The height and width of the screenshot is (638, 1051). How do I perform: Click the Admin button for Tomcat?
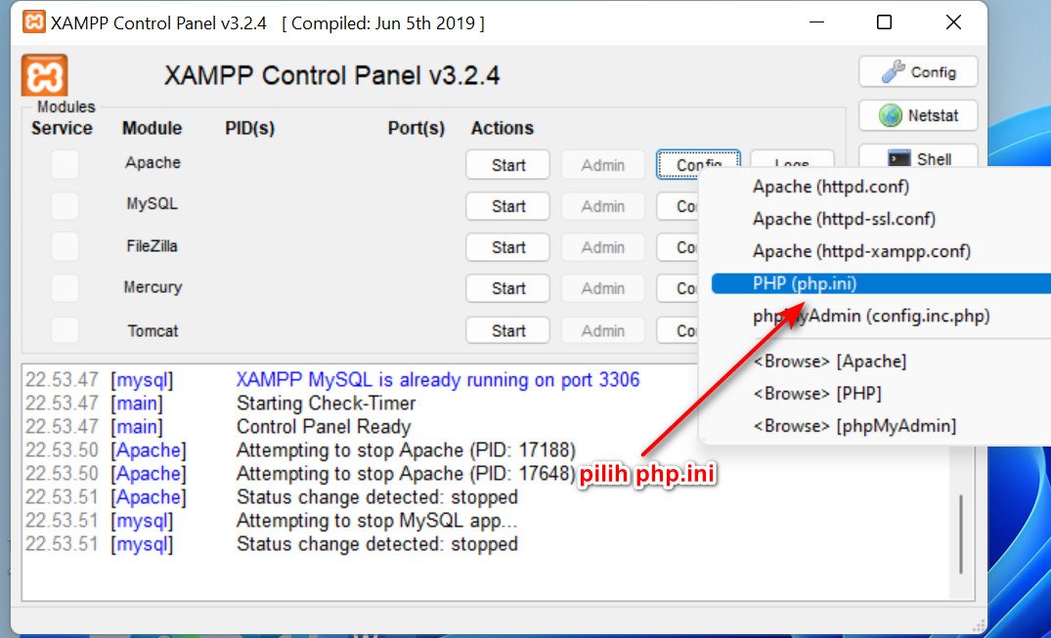(x=603, y=330)
